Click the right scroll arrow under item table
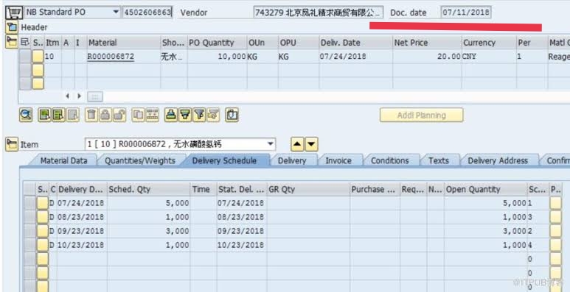570x292 pixels. pyautogui.click(x=79, y=96)
